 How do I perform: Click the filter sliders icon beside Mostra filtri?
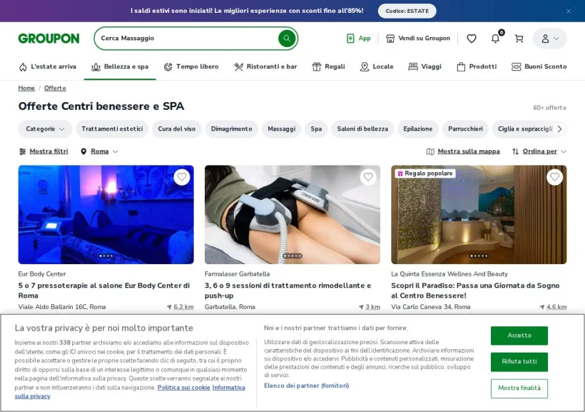coord(22,151)
